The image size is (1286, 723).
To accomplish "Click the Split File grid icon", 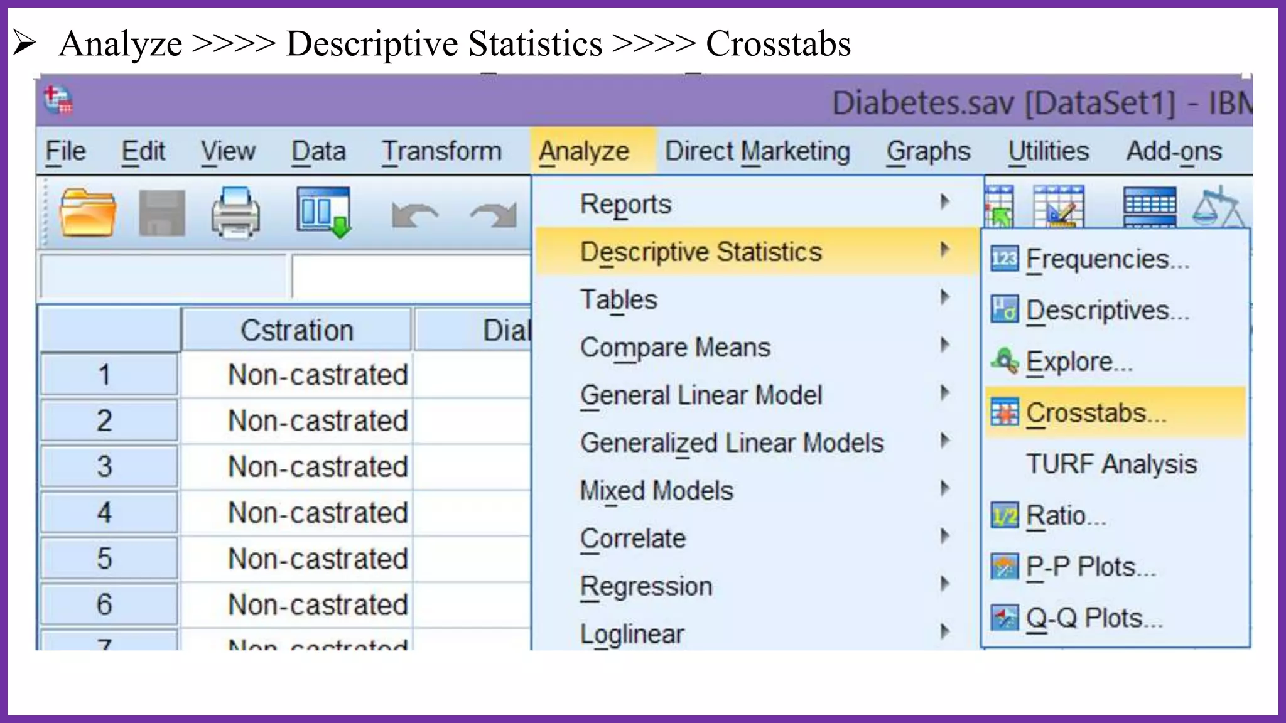I will (x=1150, y=206).
